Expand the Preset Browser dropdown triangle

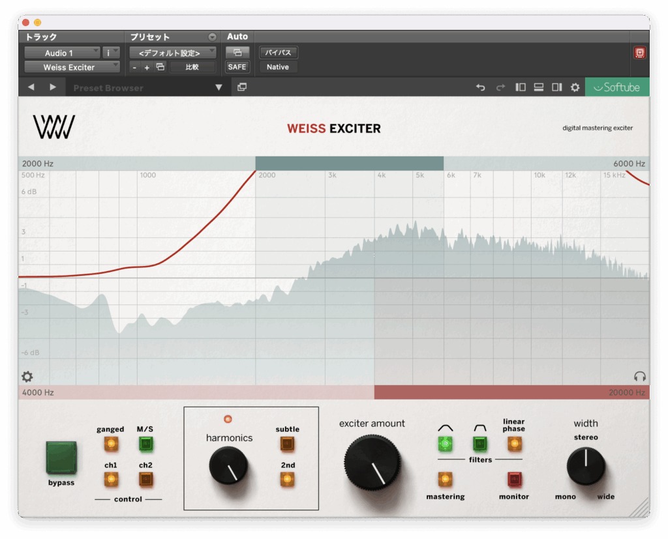[219, 87]
